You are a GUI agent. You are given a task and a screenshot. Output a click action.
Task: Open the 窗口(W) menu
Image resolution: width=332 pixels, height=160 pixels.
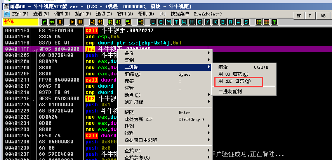click(125, 14)
